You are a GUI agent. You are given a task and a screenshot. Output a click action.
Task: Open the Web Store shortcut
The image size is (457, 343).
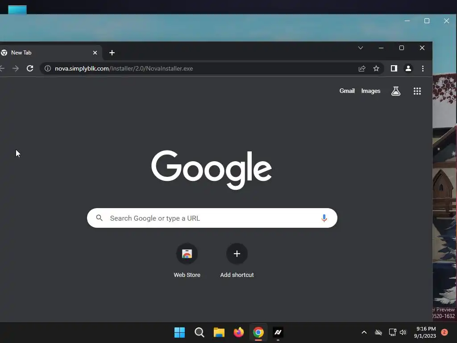[187, 260]
